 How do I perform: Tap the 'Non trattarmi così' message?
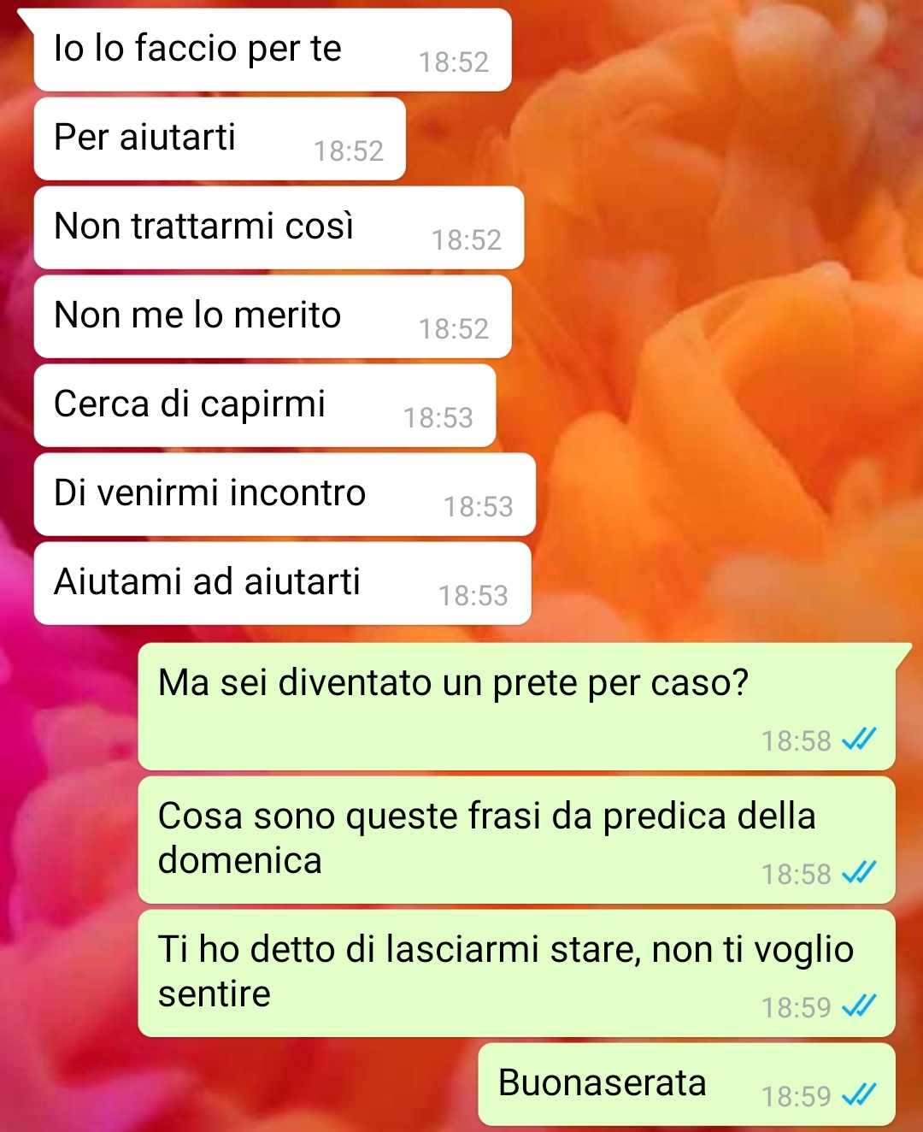pyautogui.click(x=279, y=227)
